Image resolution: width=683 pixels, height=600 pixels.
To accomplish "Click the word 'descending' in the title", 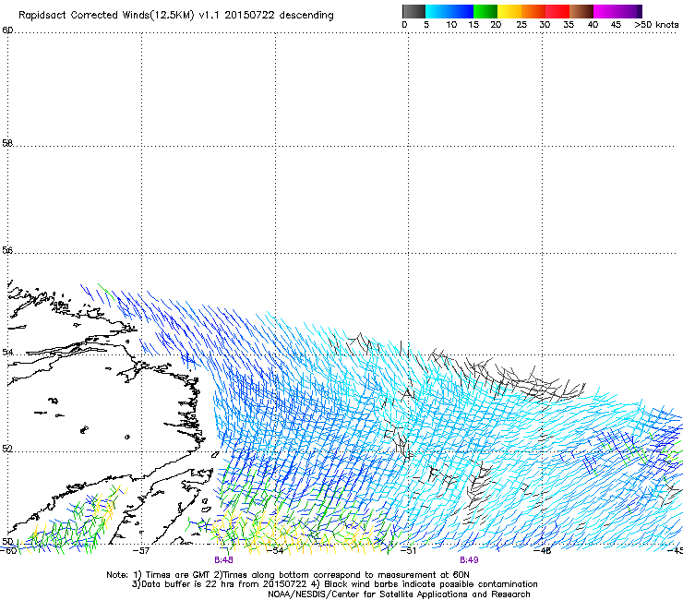I will point(306,16).
